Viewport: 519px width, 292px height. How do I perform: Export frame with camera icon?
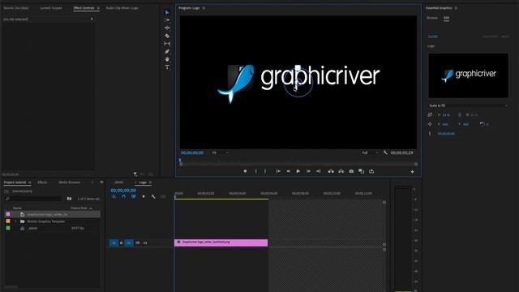351,171
